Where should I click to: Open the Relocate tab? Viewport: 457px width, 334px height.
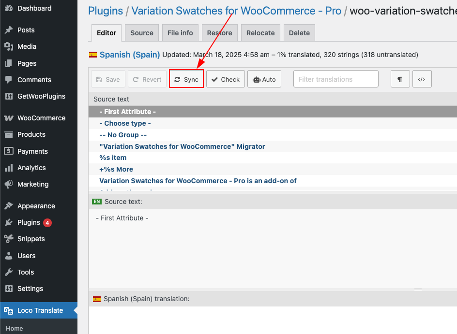coord(260,33)
